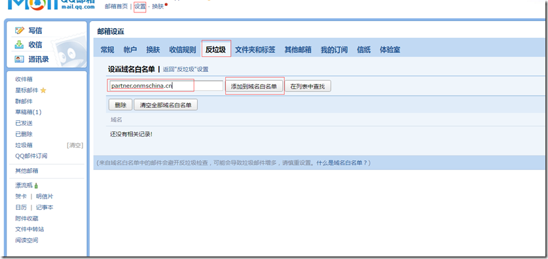Open 阅读空间 in the sidebar
This screenshot has width=548, height=259.
[x=27, y=241]
